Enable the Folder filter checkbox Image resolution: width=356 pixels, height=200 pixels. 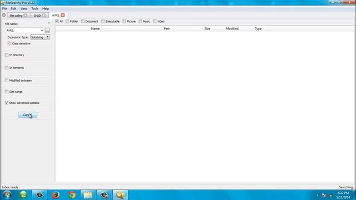pyautogui.click(x=67, y=21)
